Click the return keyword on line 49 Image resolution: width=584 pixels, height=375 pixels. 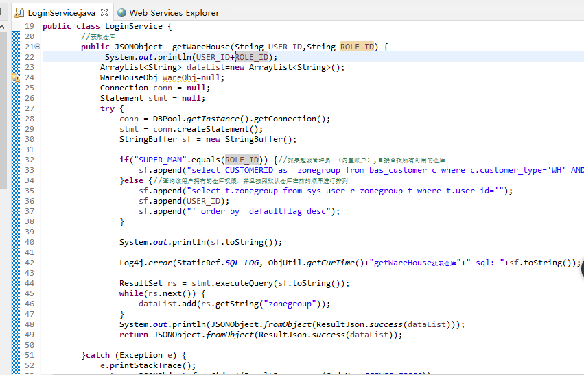(x=134, y=335)
